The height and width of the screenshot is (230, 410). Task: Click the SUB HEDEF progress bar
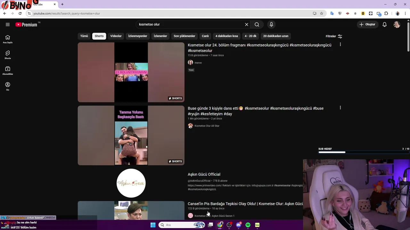364,152
